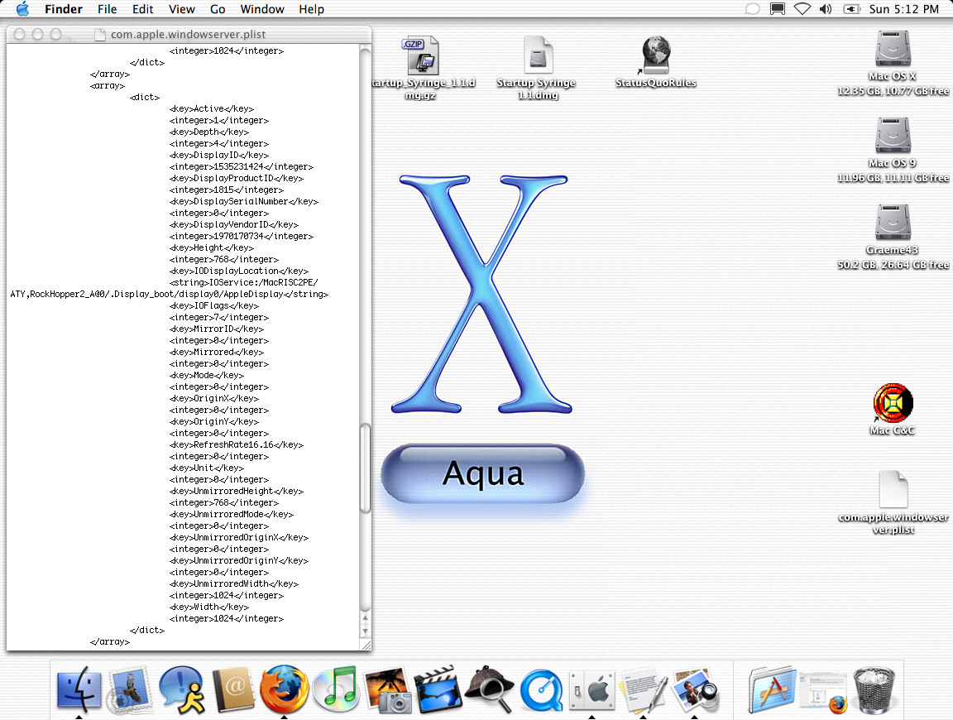Open the View menu
The height and width of the screenshot is (720, 953).
coord(182,9)
